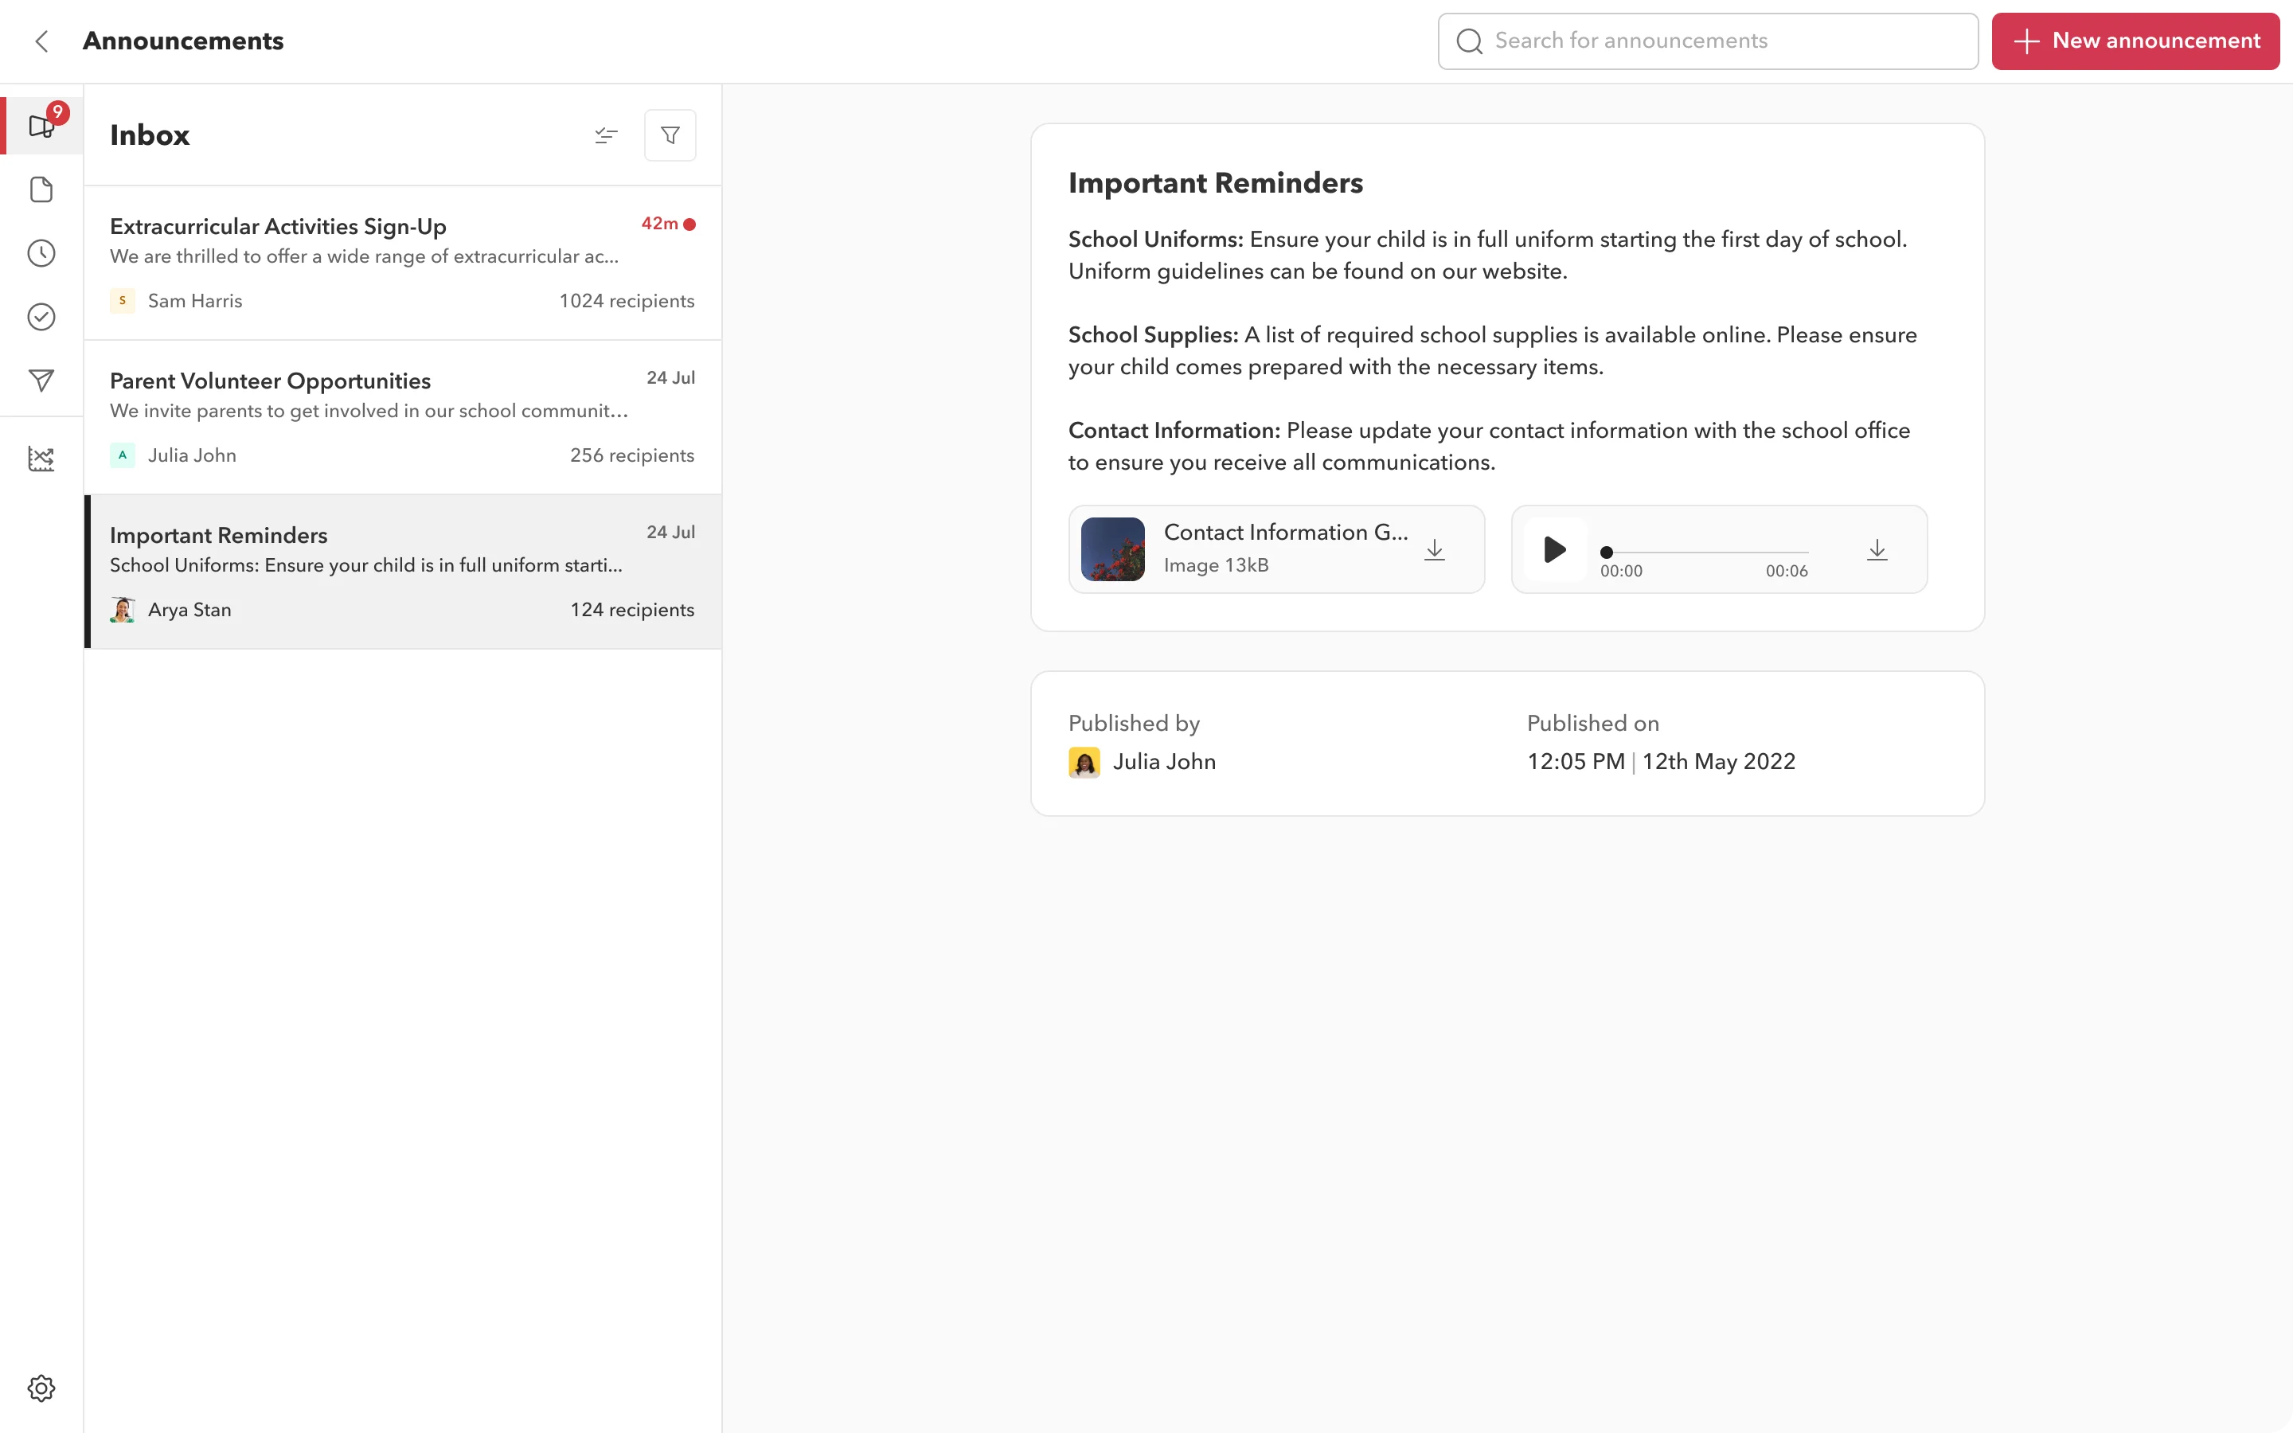The width and height of the screenshot is (2293, 1433).
Task: Open the Announcements inbox filter icon
Action: pos(670,135)
